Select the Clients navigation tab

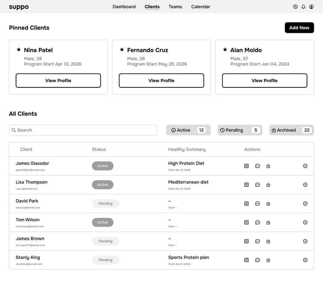[152, 7]
